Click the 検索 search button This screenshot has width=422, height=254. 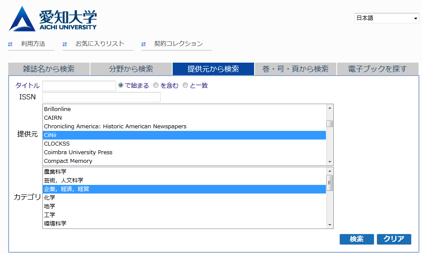click(x=357, y=239)
